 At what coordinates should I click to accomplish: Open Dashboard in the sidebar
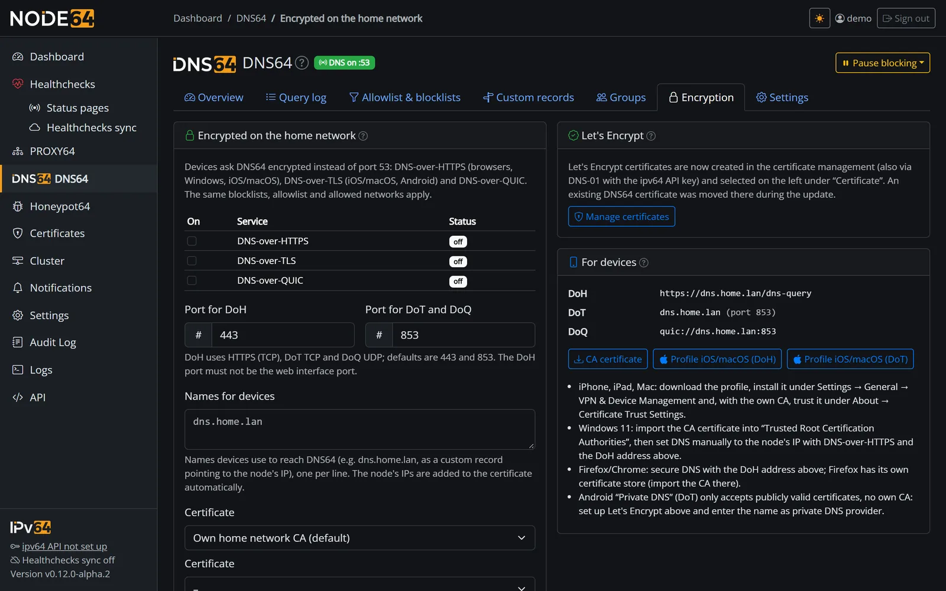click(79, 57)
